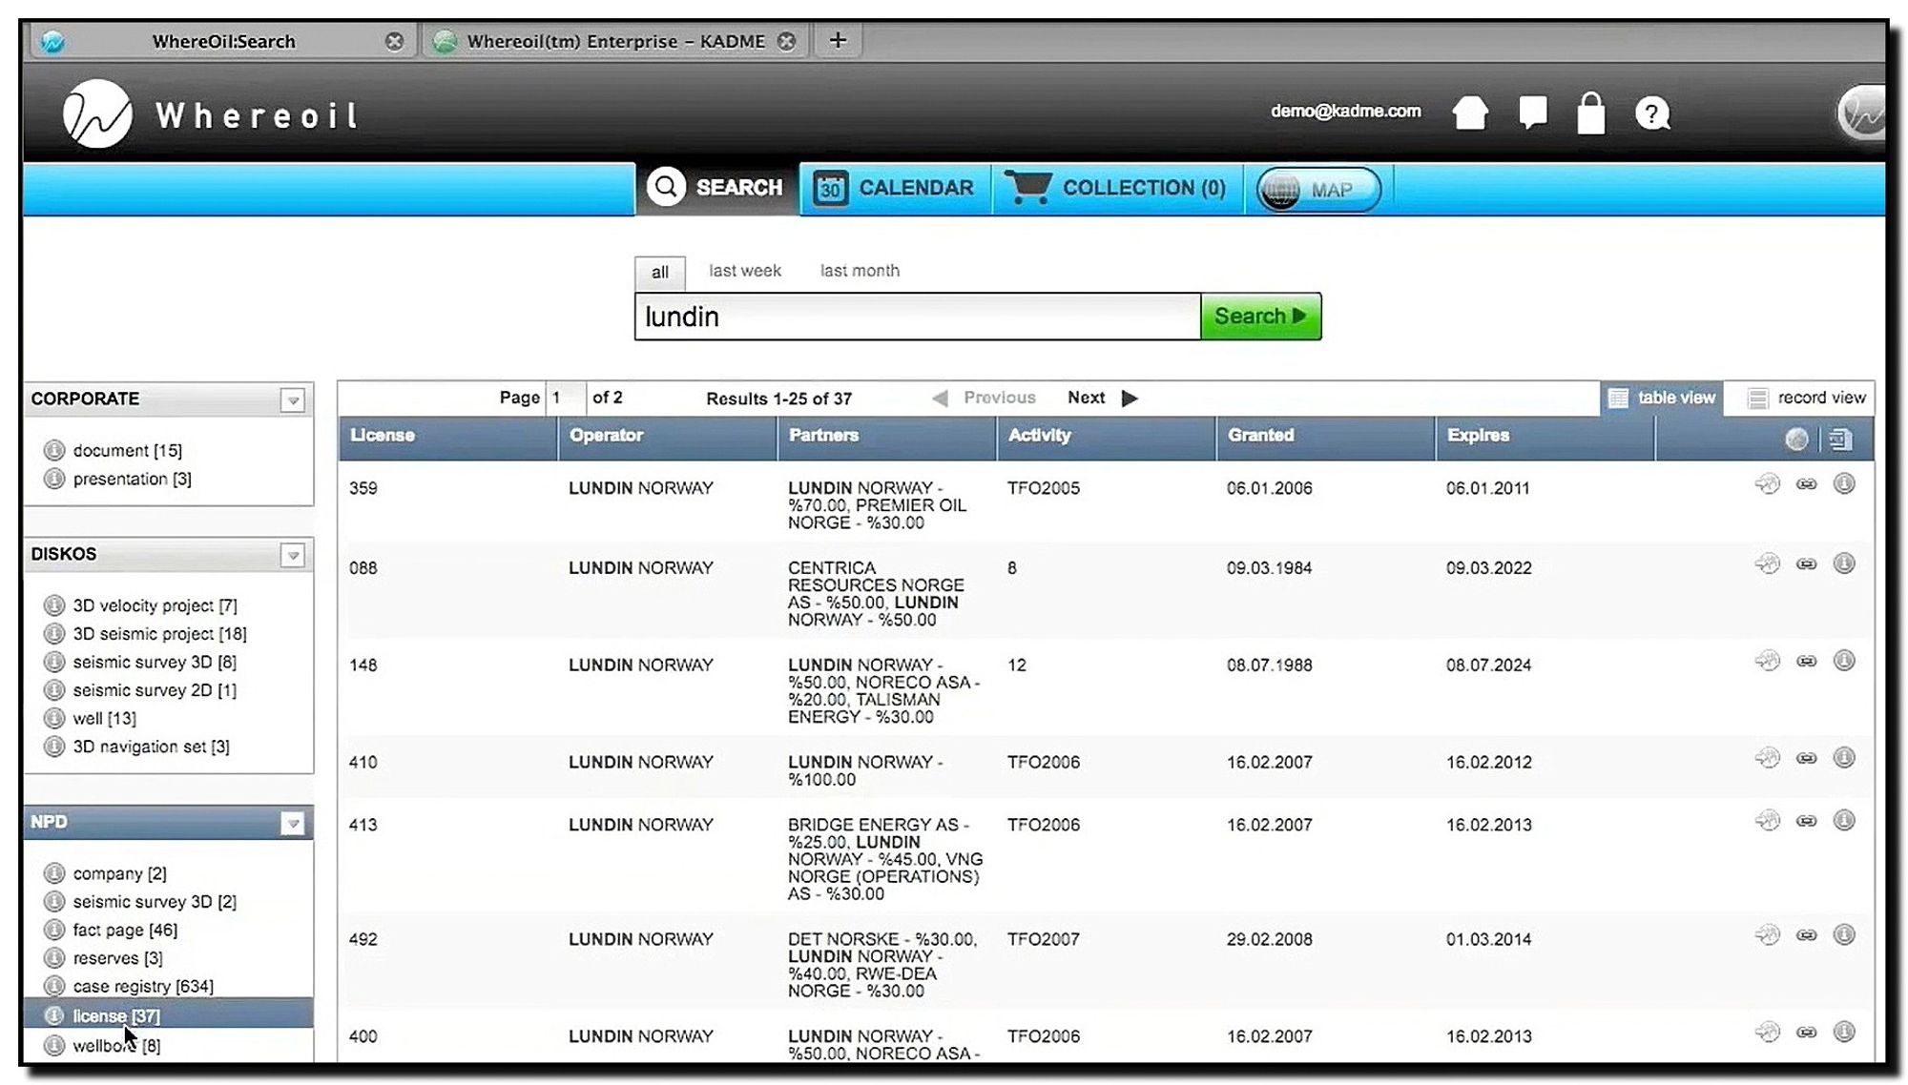Open the home icon in header
The width and height of the screenshot is (1908, 1085).
1470,113
